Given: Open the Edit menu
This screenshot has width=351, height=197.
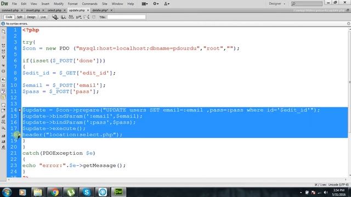Looking at the screenshot, I should pyautogui.click(x=24, y=4).
